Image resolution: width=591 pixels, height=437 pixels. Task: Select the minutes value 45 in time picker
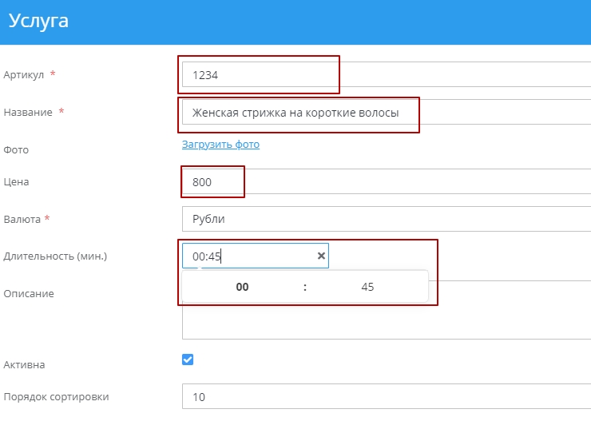click(367, 288)
